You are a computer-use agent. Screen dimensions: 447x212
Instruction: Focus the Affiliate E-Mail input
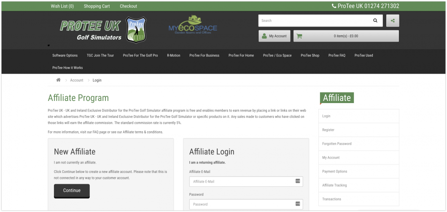(x=246, y=181)
